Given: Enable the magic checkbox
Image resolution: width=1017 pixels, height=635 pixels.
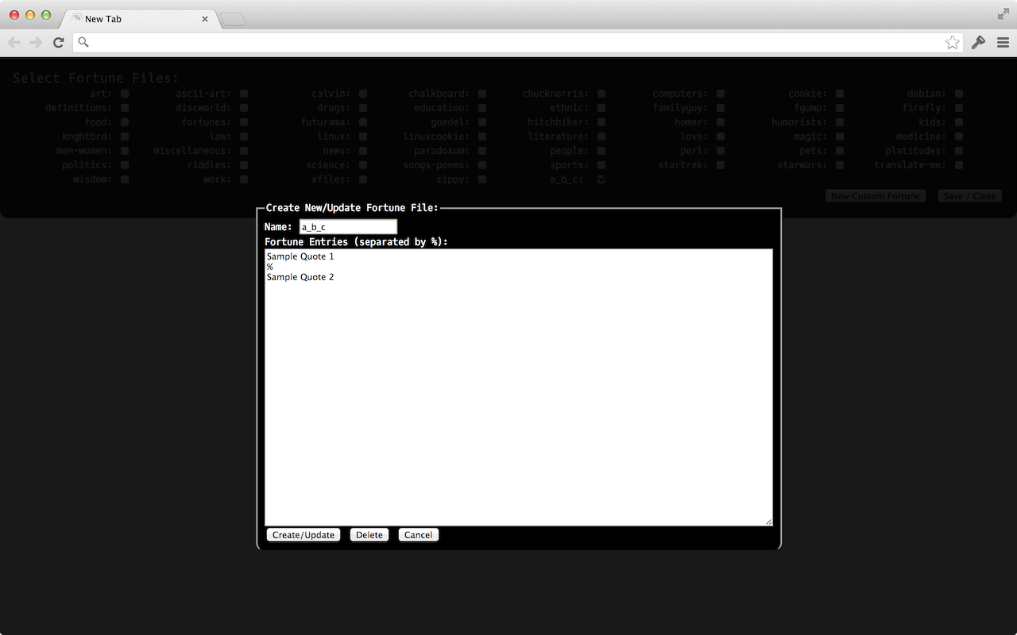Looking at the screenshot, I should point(840,137).
